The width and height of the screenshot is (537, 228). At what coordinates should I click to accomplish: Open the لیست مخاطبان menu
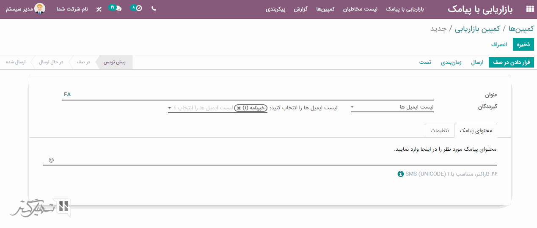click(360, 9)
